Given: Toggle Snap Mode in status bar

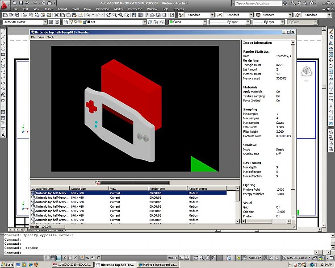Looking at the screenshot, I should 47,258.
